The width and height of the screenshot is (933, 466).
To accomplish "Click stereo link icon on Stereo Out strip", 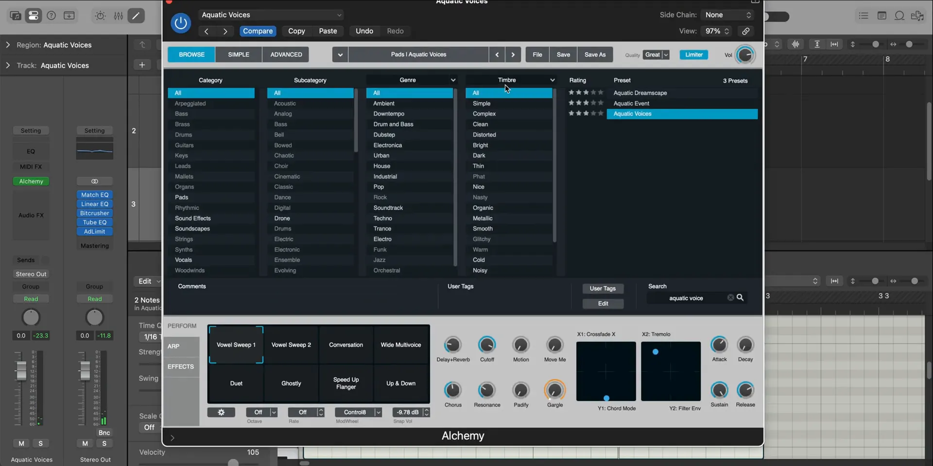I will [x=95, y=181].
